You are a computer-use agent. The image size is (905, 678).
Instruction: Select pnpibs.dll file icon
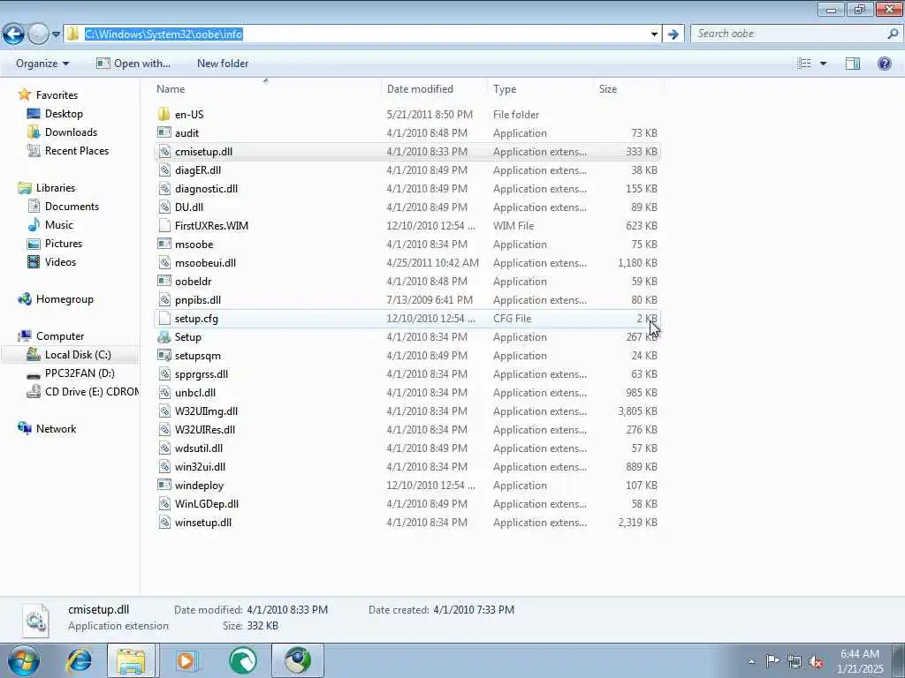pos(164,300)
